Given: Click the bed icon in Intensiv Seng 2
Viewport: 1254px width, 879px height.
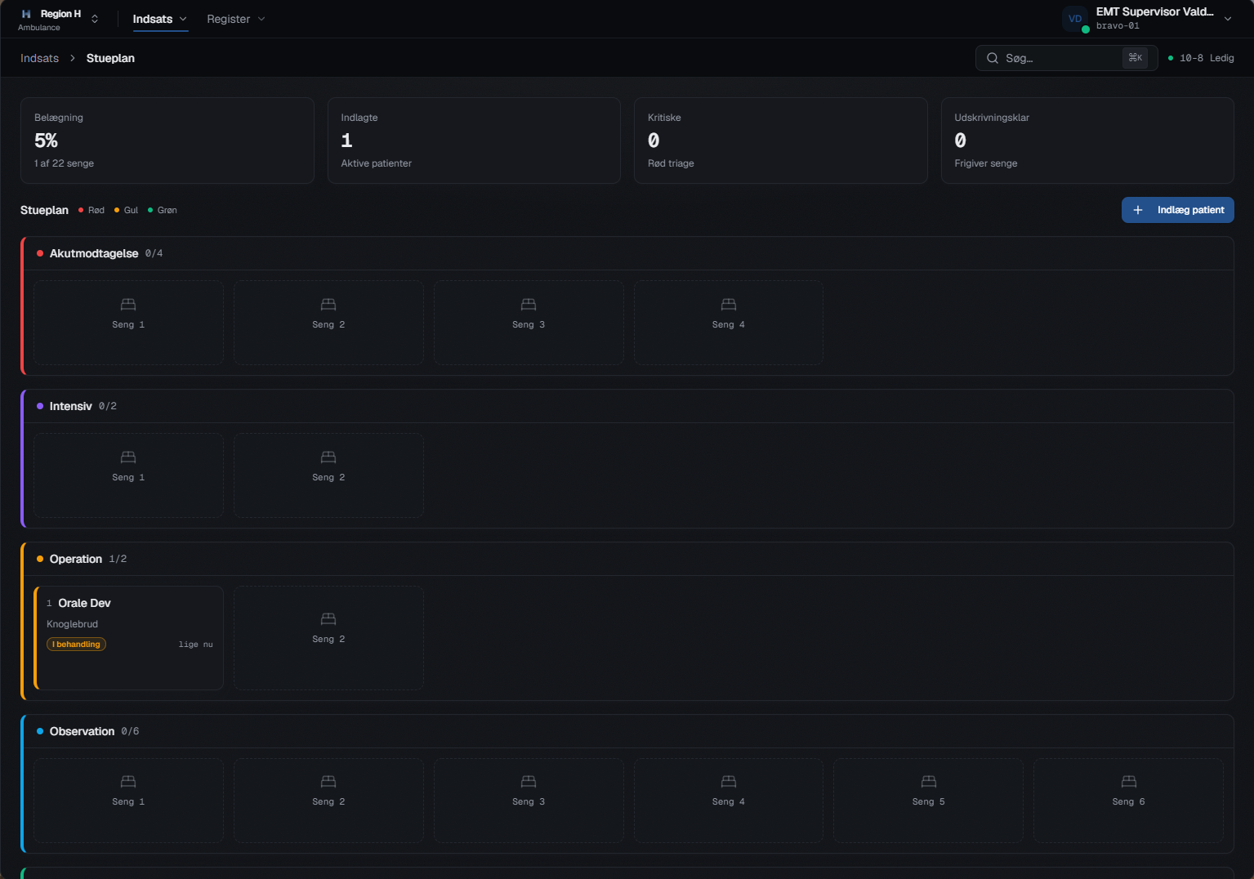Looking at the screenshot, I should 328,457.
